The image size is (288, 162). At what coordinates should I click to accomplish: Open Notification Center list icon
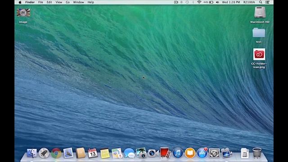[267, 2]
